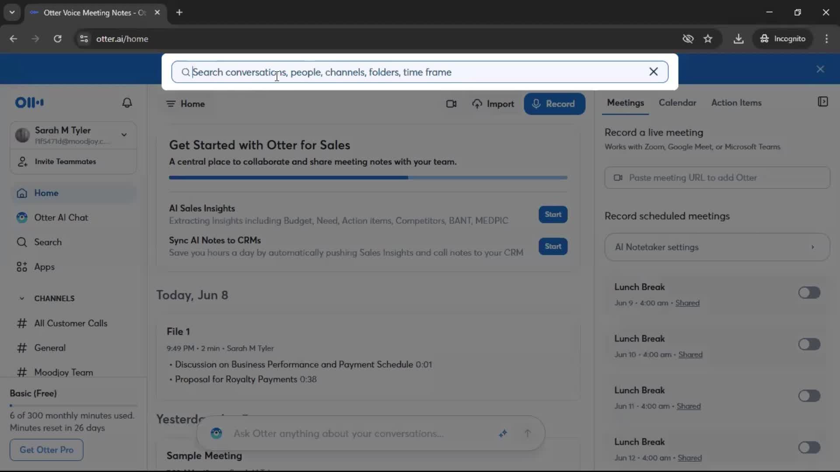Click the Otter AI avatar in chat bar
The width and height of the screenshot is (840, 472).
pos(216,434)
